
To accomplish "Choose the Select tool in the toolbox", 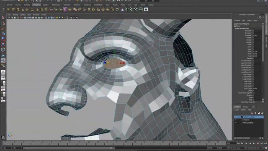I will pos(3,18).
